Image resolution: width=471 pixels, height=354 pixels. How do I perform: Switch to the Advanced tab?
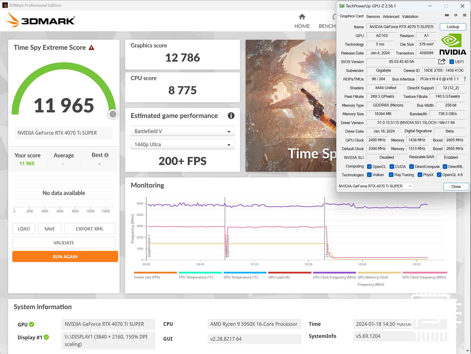(x=391, y=17)
